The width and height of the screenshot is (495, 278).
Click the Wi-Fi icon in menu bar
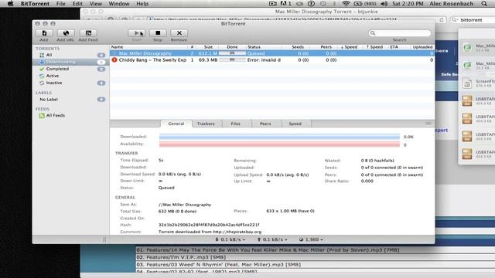click(x=346, y=4)
